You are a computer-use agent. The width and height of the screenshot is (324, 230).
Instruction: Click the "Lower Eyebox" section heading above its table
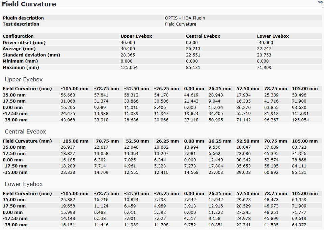(24, 184)
